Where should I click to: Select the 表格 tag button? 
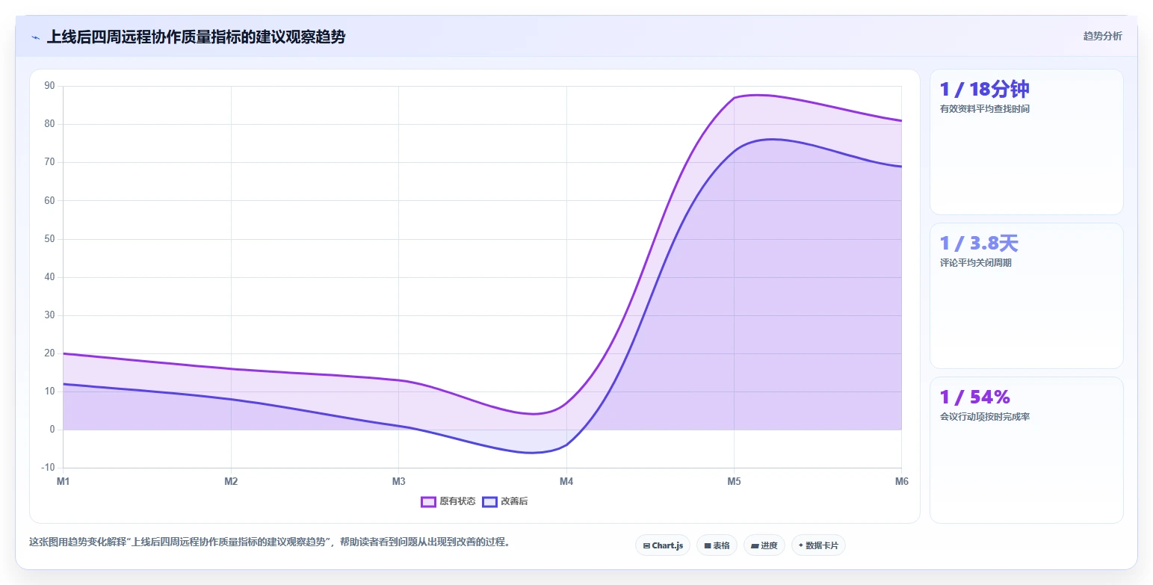click(x=717, y=545)
